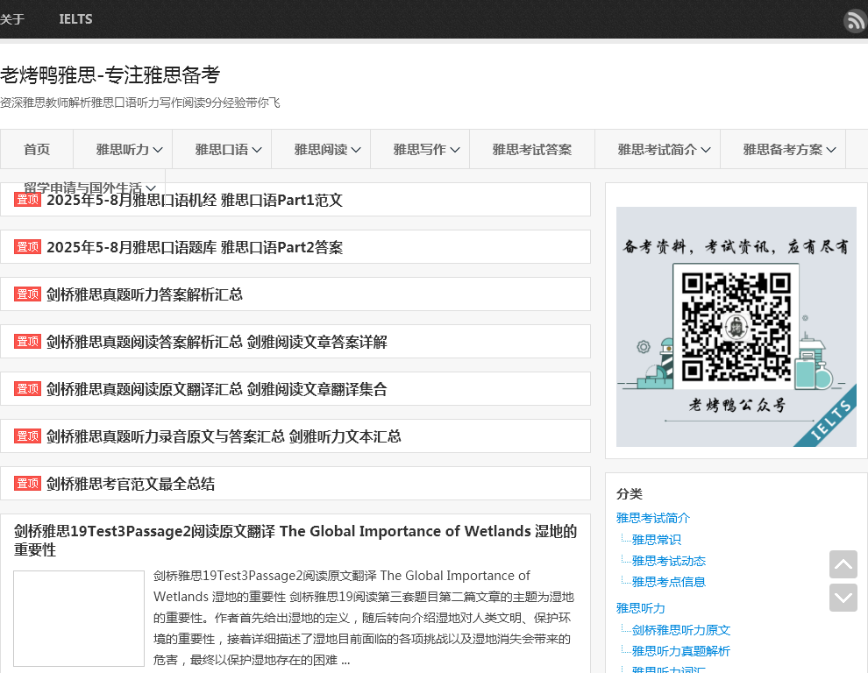The image size is (868, 673).
Task: Open subcategory 雅思考试动态
Action: point(669,561)
